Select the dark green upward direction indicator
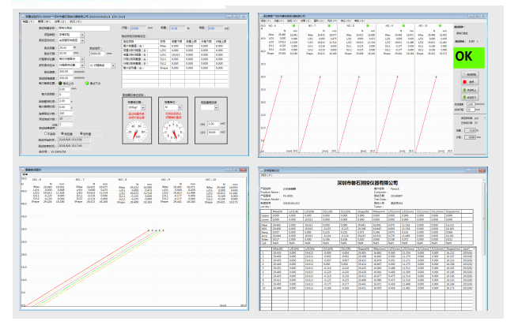This screenshot has width=522, height=325. [x=60, y=82]
